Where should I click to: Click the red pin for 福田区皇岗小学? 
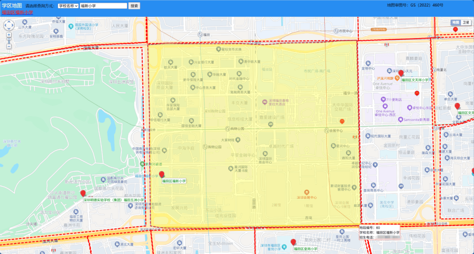pyautogui.click(x=293, y=242)
